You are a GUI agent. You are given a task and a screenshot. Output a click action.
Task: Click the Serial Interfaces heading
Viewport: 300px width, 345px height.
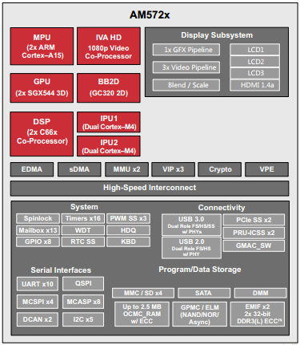[x=61, y=270]
